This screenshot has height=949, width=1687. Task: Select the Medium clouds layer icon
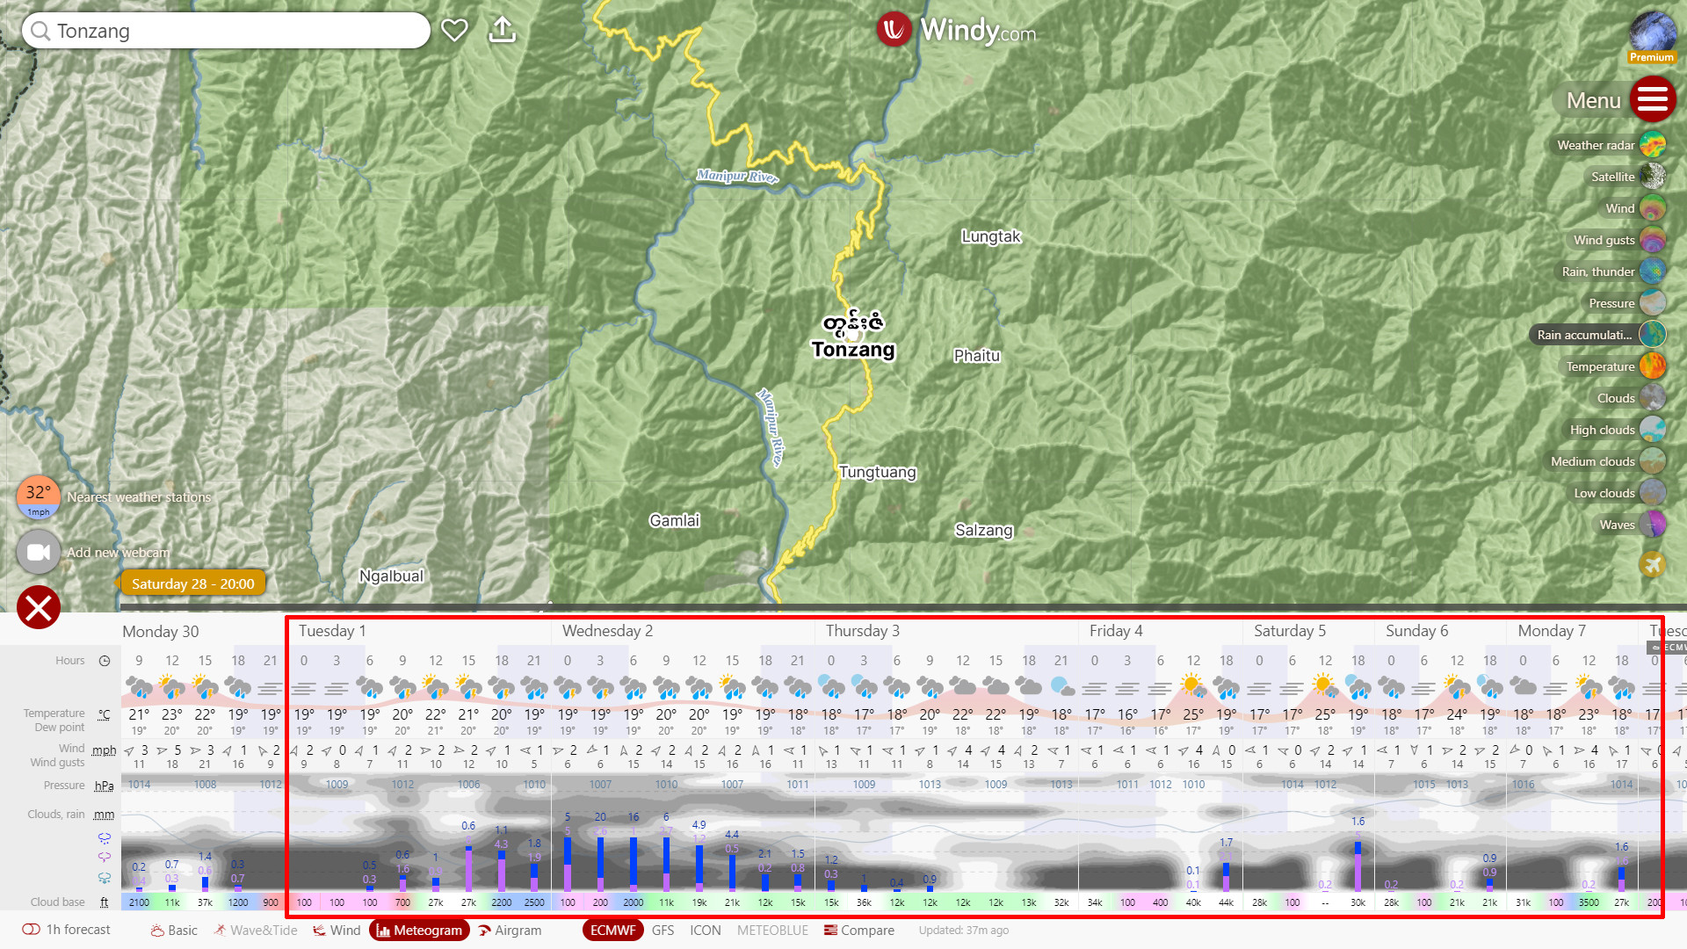point(1653,461)
